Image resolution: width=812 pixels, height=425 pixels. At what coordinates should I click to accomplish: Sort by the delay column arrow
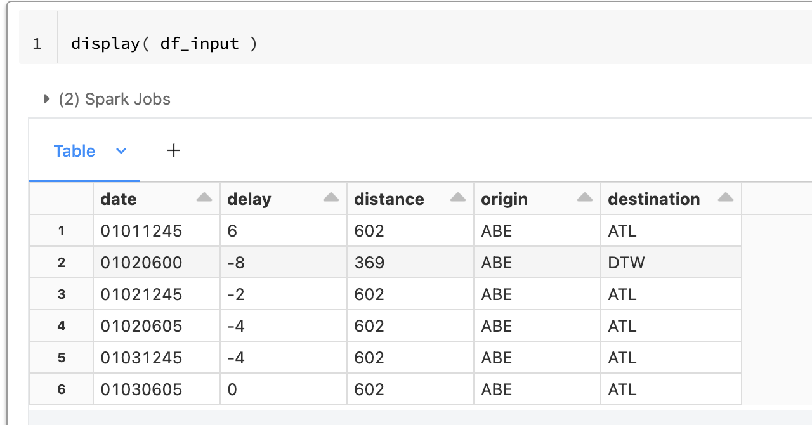(x=331, y=198)
